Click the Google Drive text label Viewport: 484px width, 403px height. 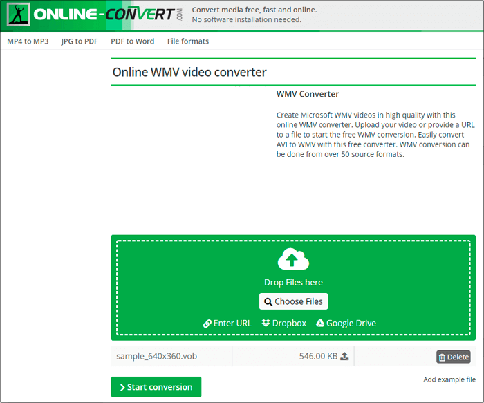351,324
